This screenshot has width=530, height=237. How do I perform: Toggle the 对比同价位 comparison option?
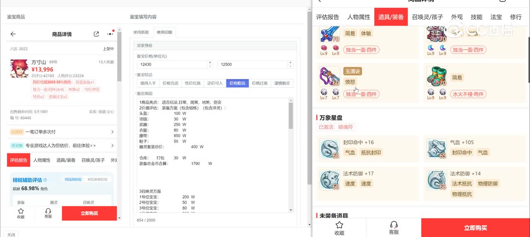[x=73, y=179]
